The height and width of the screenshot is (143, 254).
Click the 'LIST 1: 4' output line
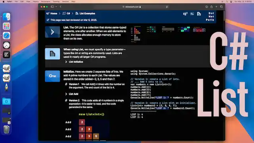(x=137, y=114)
